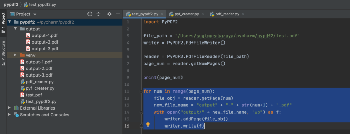Click the locate/scroll-from-source target icon
The width and height of the screenshot is (350, 134).
pyautogui.click(x=90, y=14)
